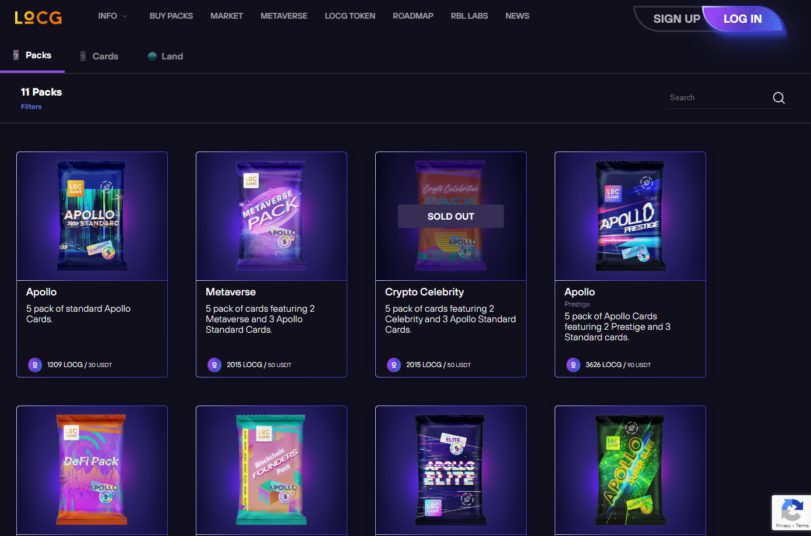Click the LOCG coin icon beside 1209 LOCG
Viewport: 811px width, 536px height.
click(x=35, y=365)
